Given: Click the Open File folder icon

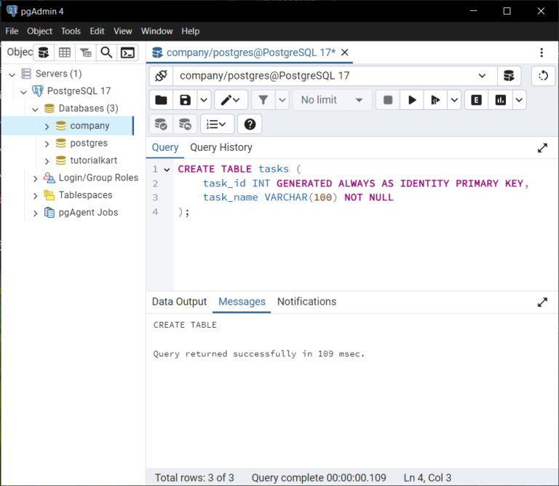Looking at the screenshot, I should click(161, 100).
